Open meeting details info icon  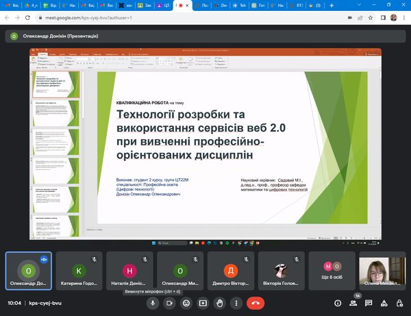[x=336, y=302]
